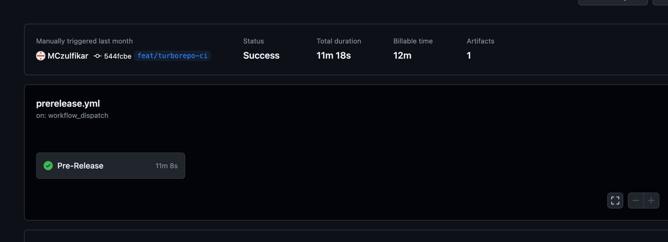This screenshot has width=668, height=242.
Task: Click the Billable time label
Action: tap(413, 41)
